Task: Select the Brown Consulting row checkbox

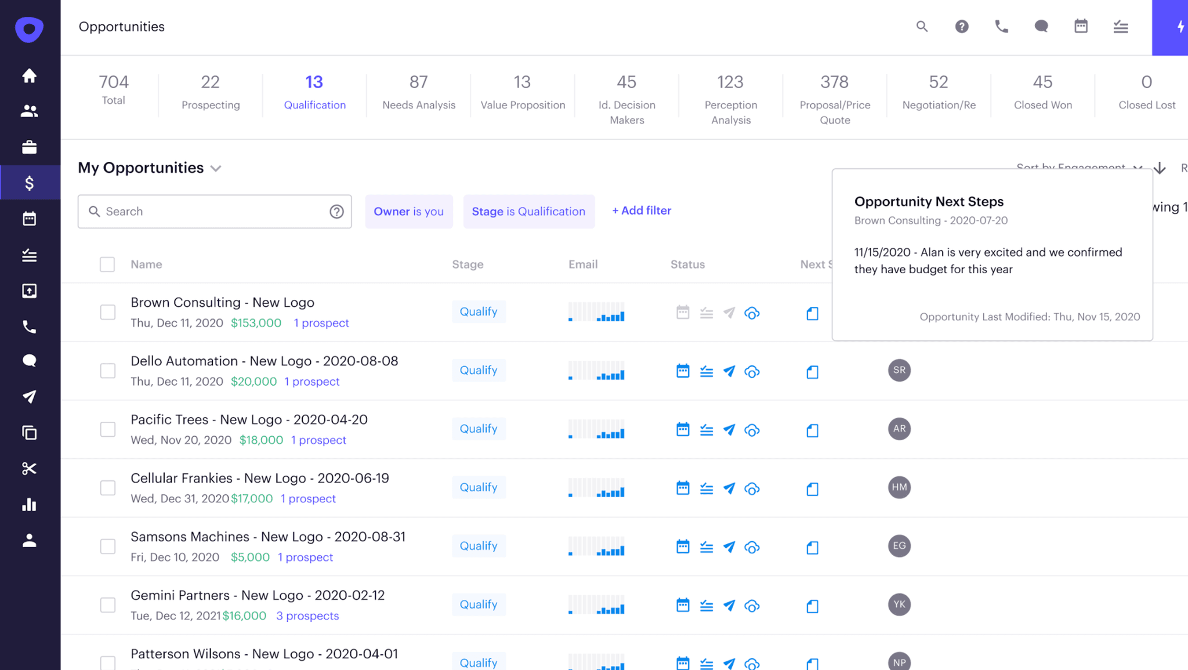Action: (x=107, y=312)
